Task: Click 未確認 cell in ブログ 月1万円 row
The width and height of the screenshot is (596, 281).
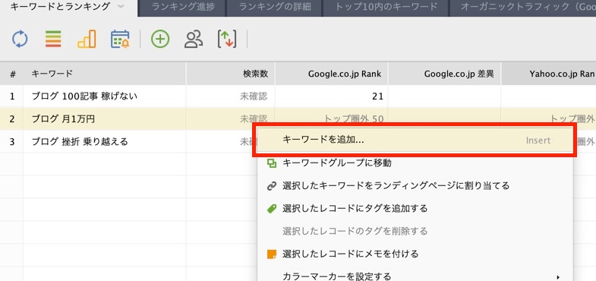Action: 254,119
